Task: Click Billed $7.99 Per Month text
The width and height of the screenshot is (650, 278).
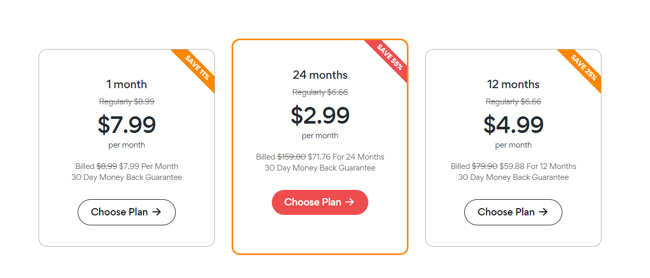Action: [127, 166]
